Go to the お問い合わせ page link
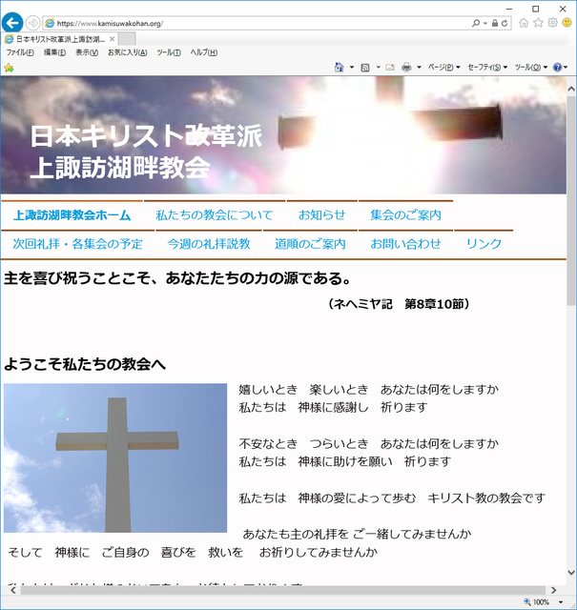This screenshot has width=577, height=610. pos(405,244)
